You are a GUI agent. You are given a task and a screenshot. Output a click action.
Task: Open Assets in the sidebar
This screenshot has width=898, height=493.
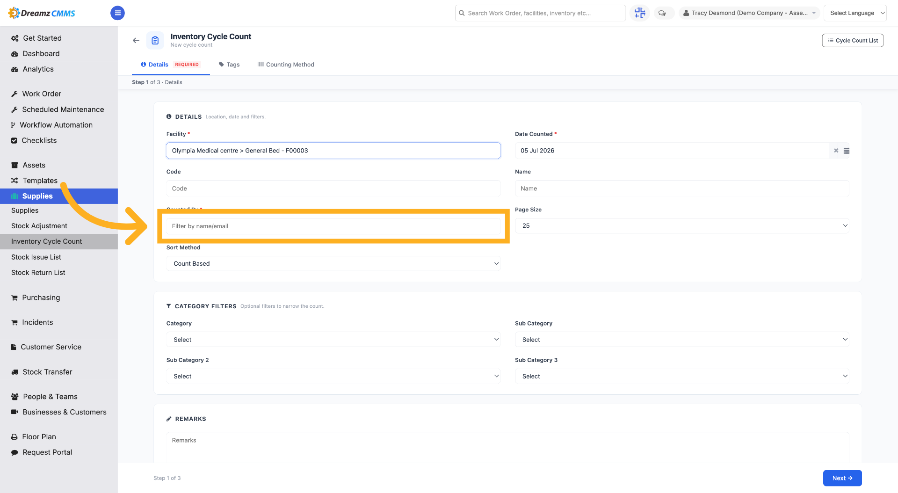click(x=34, y=165)
